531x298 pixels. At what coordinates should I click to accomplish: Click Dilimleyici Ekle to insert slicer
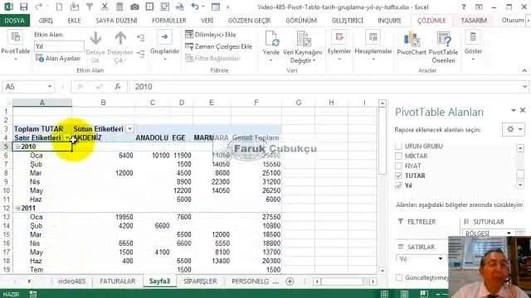pos(211,35)
